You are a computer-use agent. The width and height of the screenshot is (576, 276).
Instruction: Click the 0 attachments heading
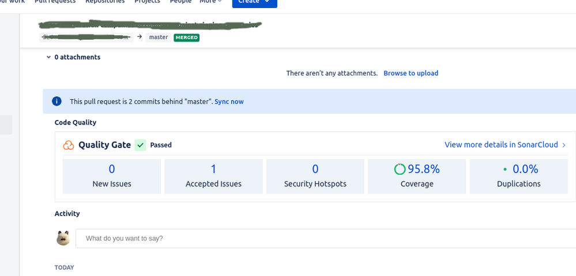tap(77, 57)
